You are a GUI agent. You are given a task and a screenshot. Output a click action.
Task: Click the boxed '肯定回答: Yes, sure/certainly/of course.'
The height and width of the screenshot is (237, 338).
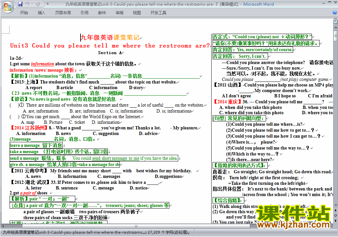click(x=253, y=50)
